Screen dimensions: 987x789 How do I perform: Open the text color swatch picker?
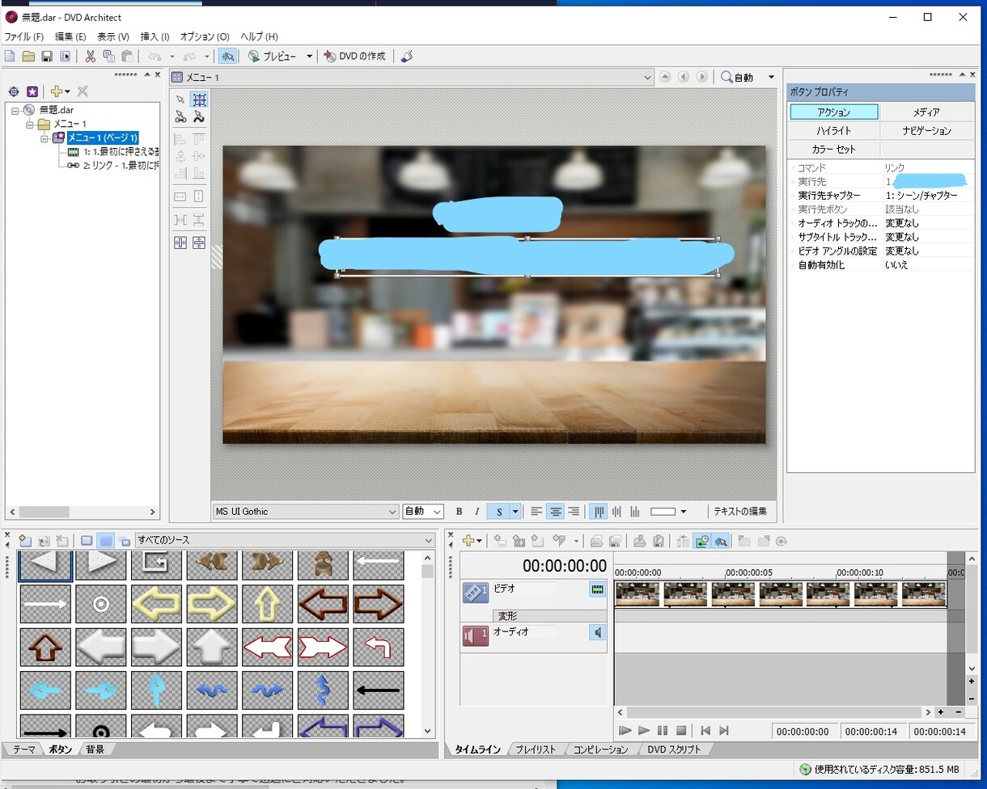pos(668,512)
